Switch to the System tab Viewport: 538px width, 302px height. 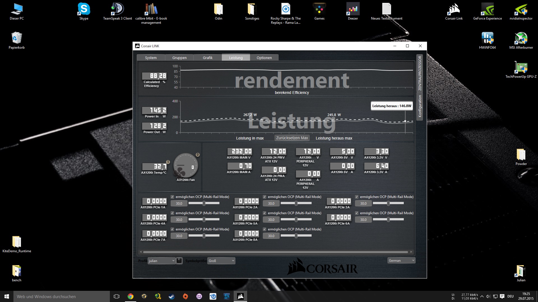[x=151, y=58]
